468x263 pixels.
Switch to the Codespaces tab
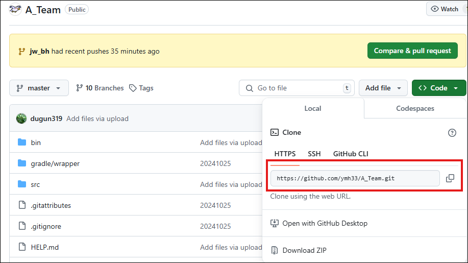click(415, 108)
